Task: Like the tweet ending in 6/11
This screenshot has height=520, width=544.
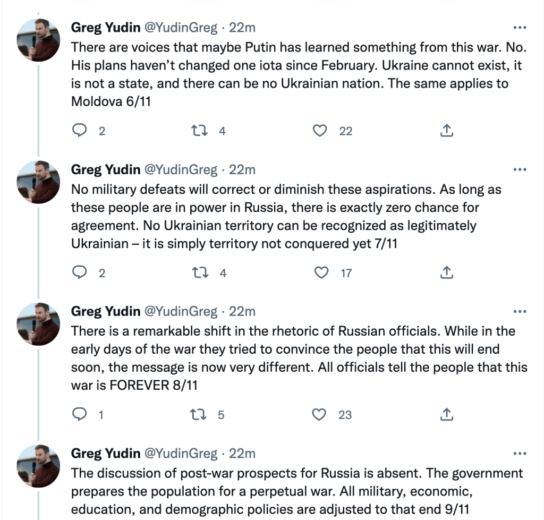Action: 320,131
